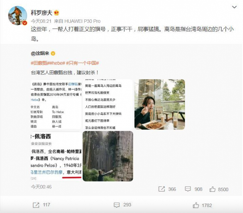
Task: Open the #只有一个中国# hashtag topic
Action: tap(83, 63)
